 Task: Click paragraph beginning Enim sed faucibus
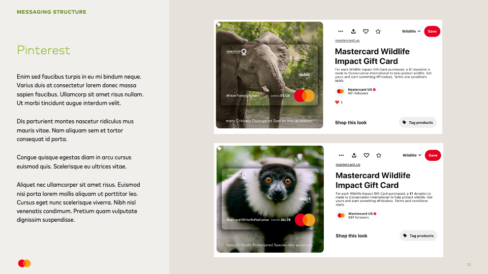[x=80, y=90]
